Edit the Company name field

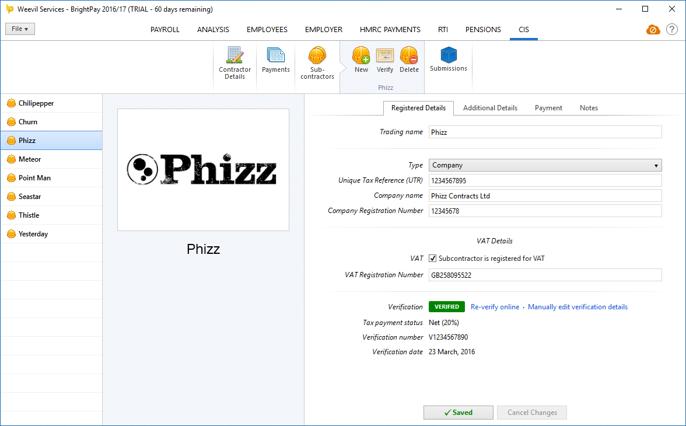[545, 195]
